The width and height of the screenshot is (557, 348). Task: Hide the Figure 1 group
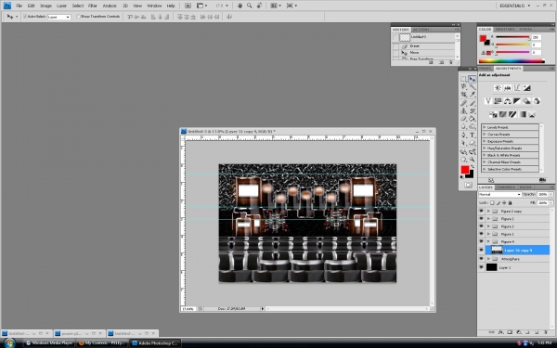click(x=481, y=234)
